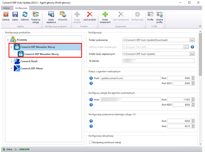Adjust Port 9466 spinner

pyautogui.click(x=193, y=78)
